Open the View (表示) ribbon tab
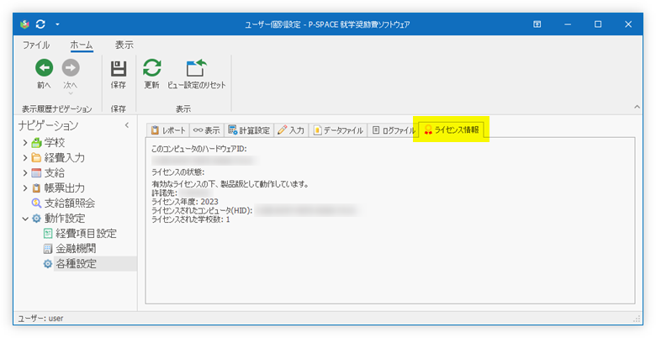This screenshot has width=656, height=338. 124,45
